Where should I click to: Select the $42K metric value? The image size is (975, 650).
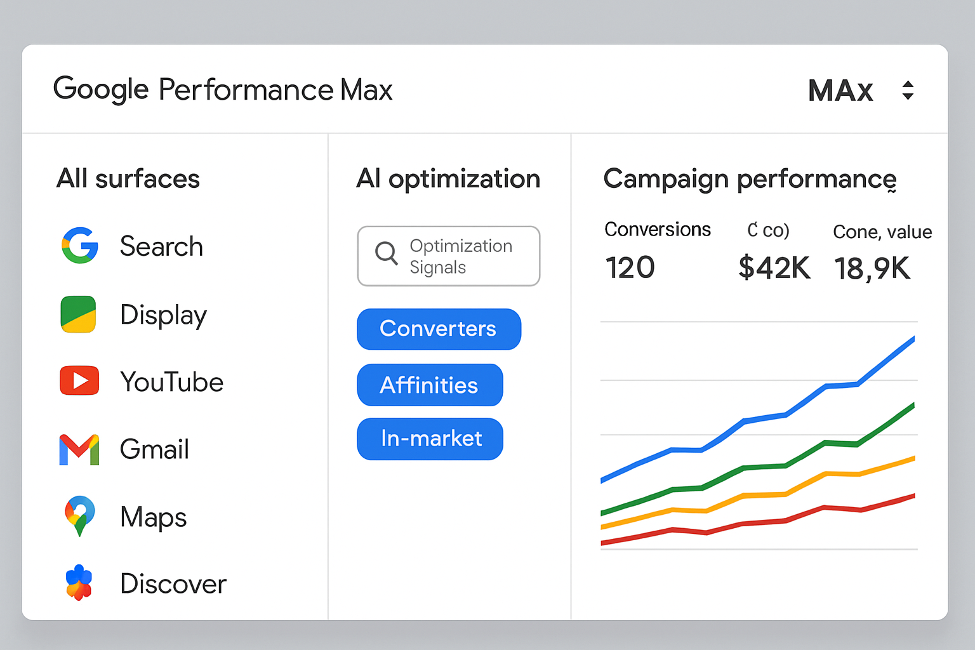[774, 268]
